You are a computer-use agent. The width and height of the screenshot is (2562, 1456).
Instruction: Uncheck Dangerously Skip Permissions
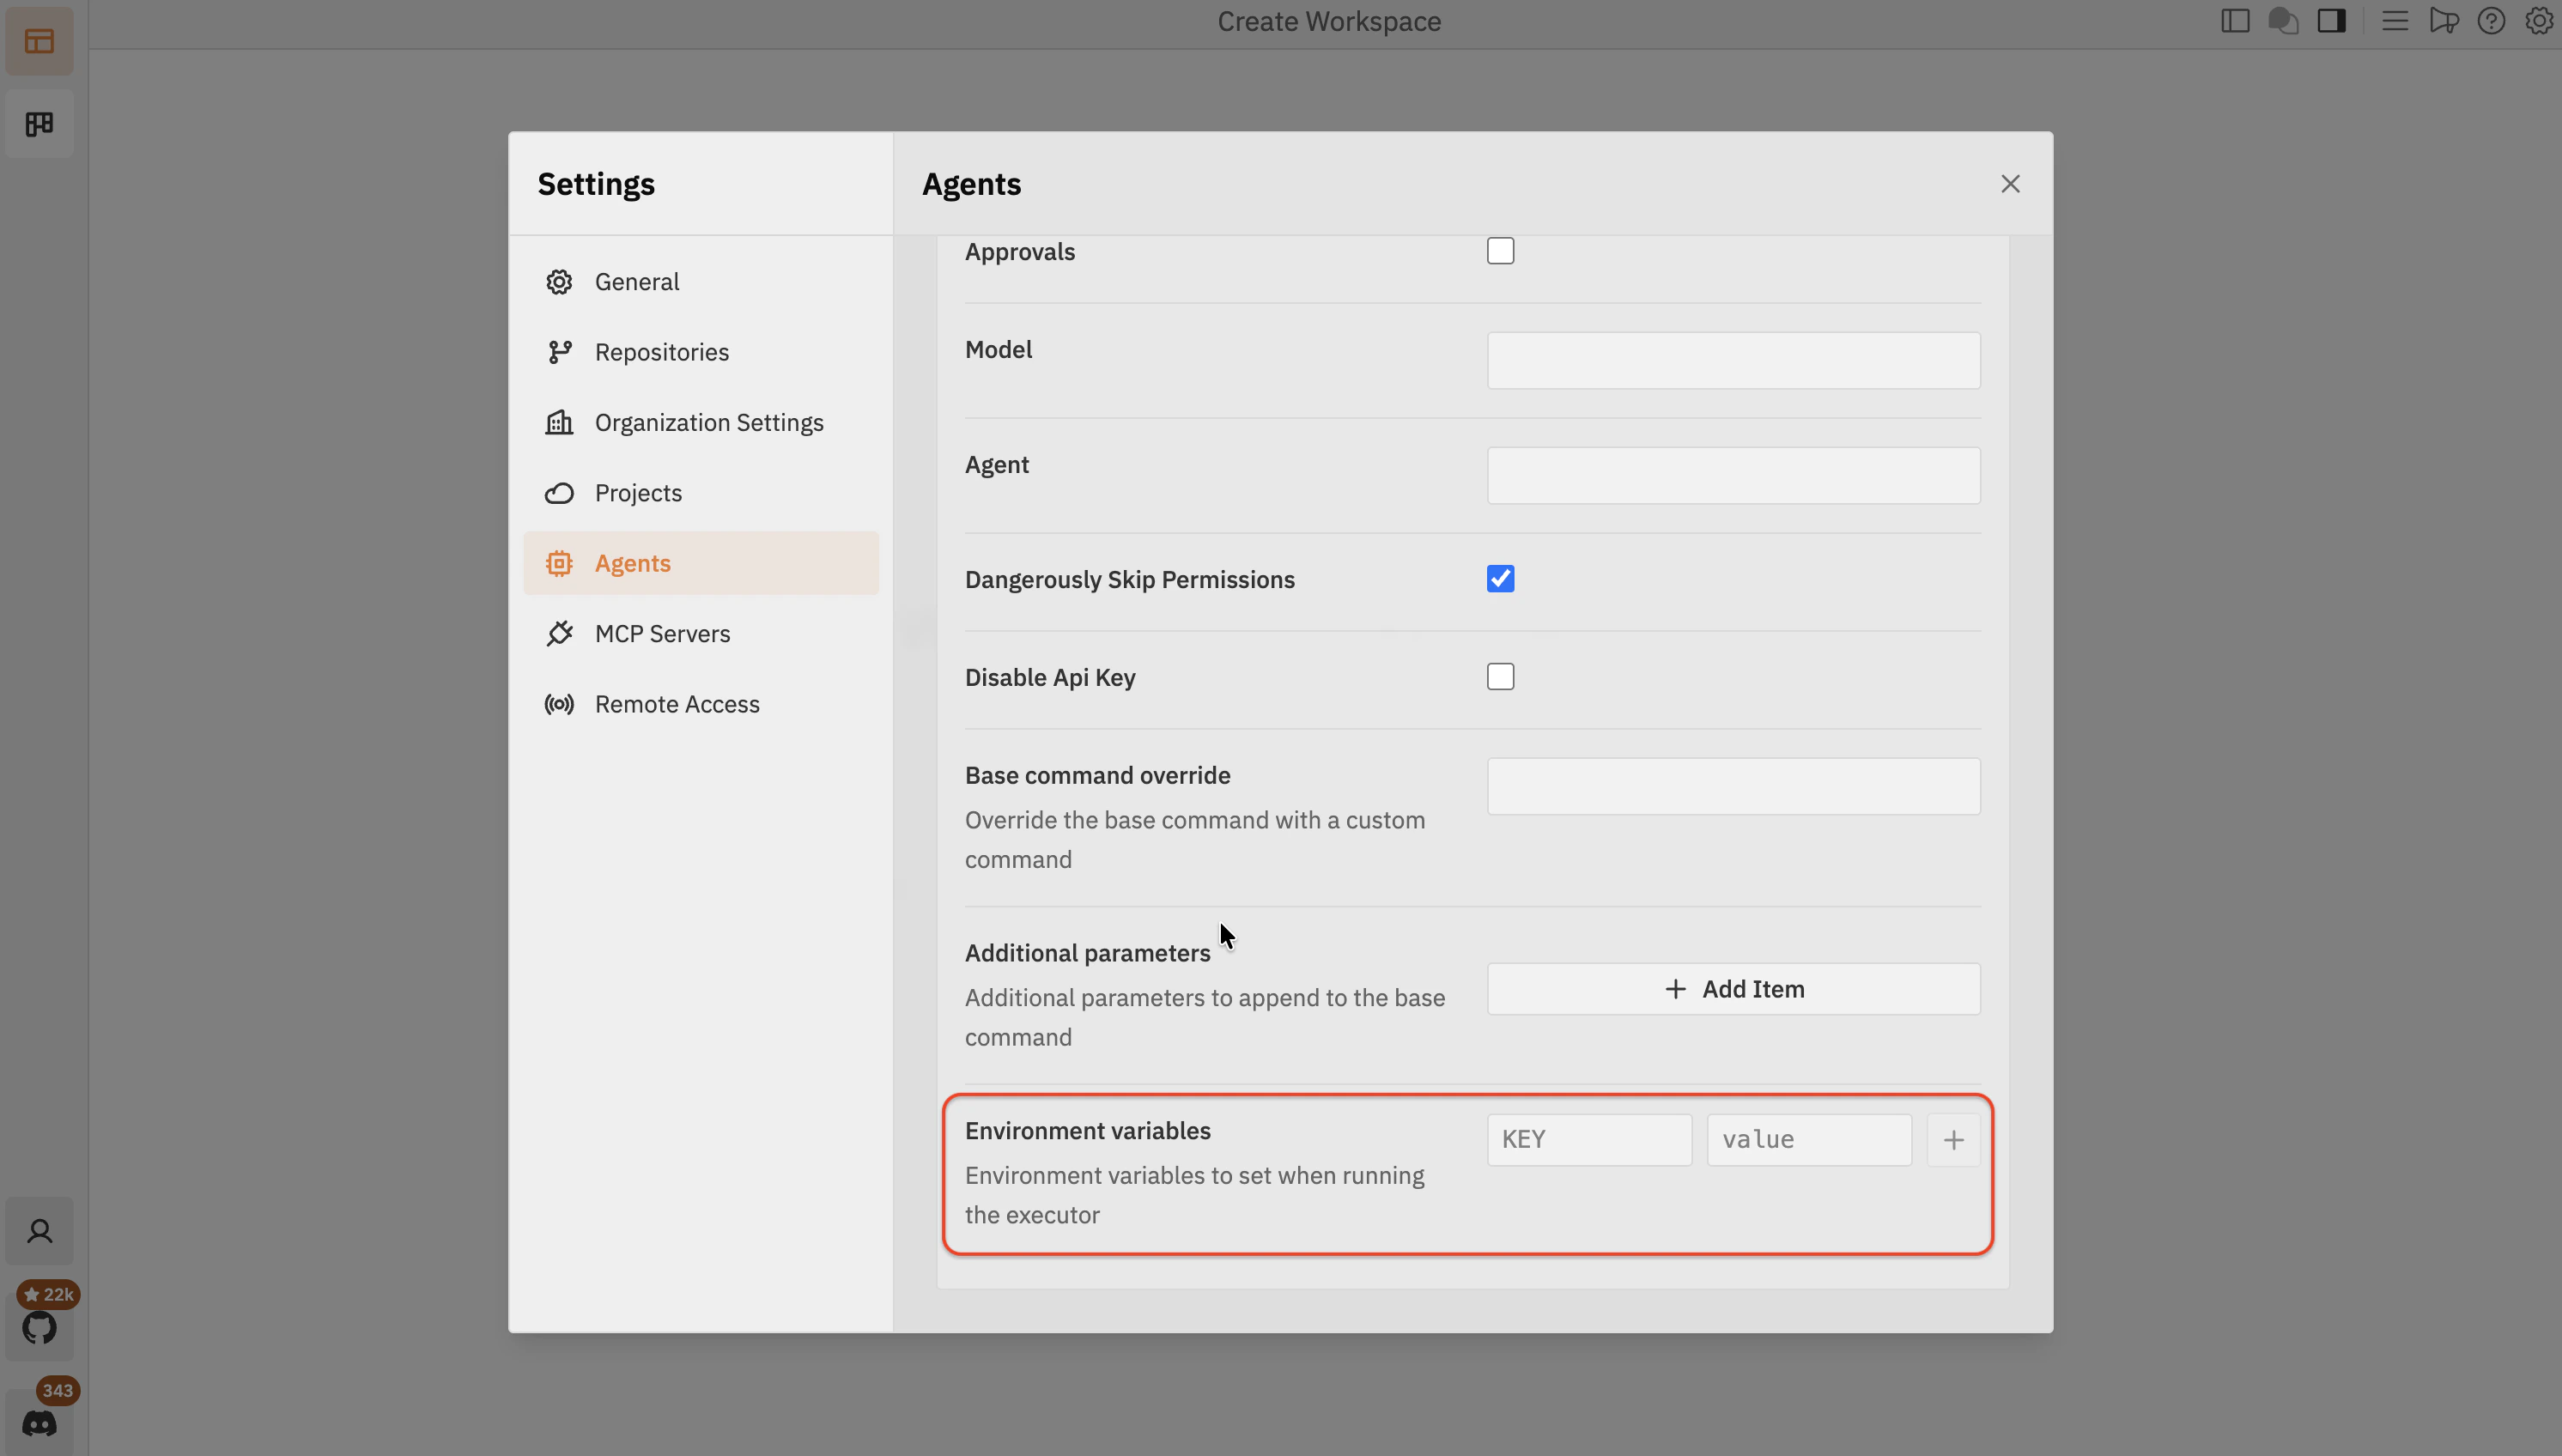[x=1500, y=578]
